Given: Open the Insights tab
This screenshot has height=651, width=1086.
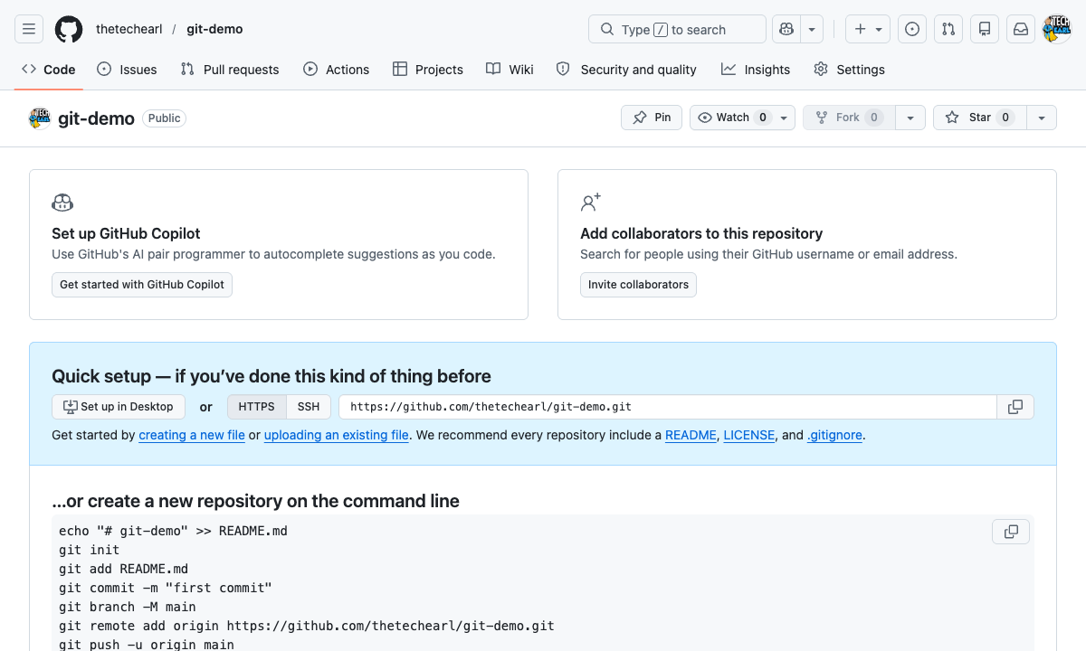Looking at the screenshot, I should tap(756, 70).
